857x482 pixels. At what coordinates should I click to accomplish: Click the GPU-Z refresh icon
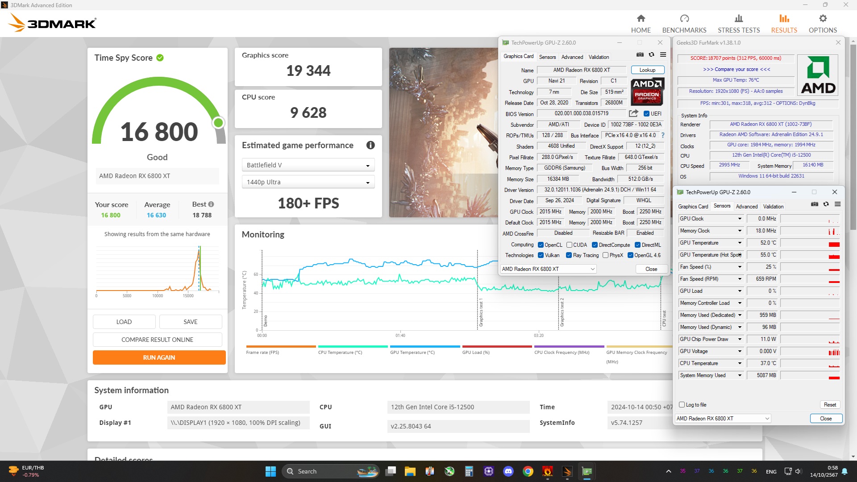tap(651, 54)
